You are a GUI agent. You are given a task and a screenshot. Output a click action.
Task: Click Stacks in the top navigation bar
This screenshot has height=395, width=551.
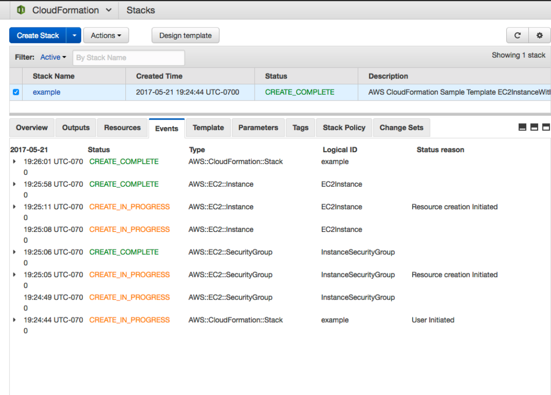pos(140,10)
